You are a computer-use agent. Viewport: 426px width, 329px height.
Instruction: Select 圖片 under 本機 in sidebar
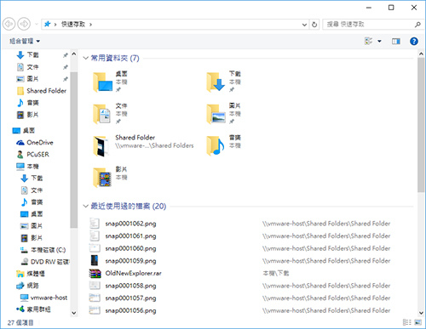[x=32, y=226]
